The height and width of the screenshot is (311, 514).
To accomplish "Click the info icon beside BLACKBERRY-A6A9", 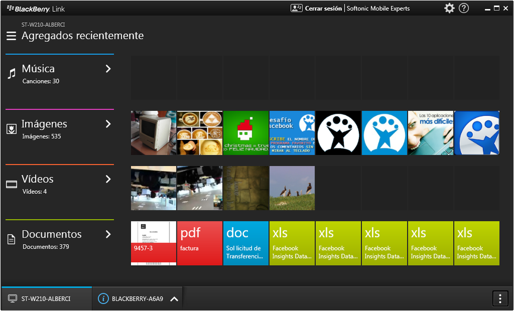I will [x=103, y=298].
